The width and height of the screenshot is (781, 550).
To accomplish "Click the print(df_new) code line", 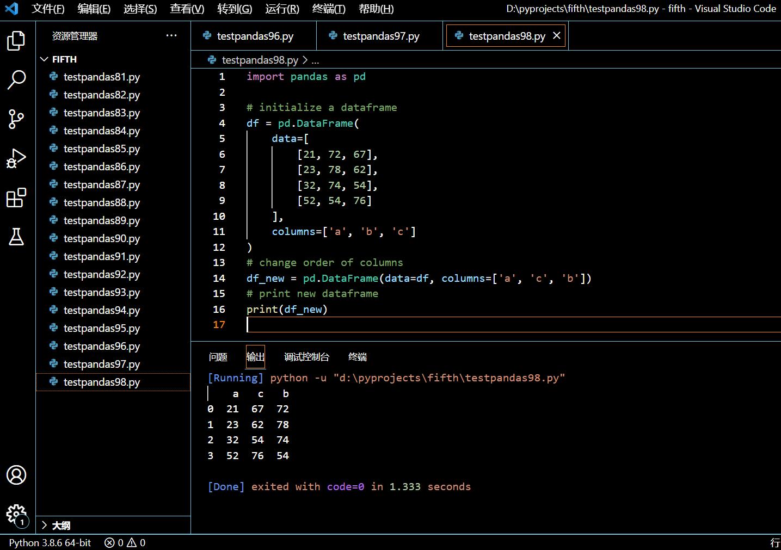I will click(x=287, y=310).
